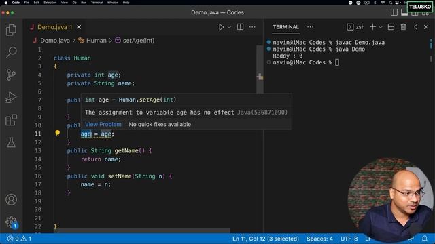The height and width of the screenshot is (244, 435).
Task: Click line number 16 in gutter
Action: (38, 176)
